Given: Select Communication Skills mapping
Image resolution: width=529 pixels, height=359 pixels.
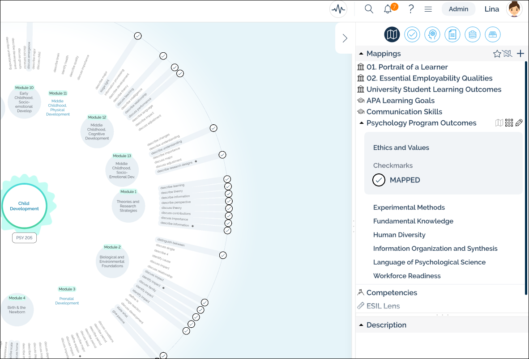Looking at the screenshot, I should pos(404,112).
